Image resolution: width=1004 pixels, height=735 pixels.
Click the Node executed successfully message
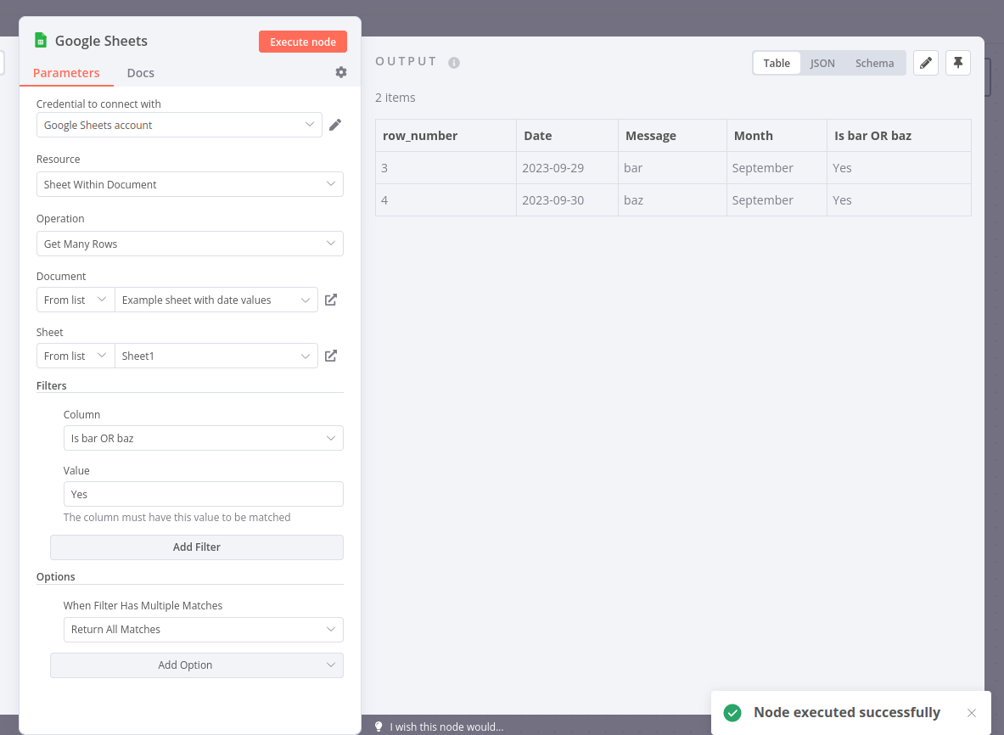click(x=846, y=712)
